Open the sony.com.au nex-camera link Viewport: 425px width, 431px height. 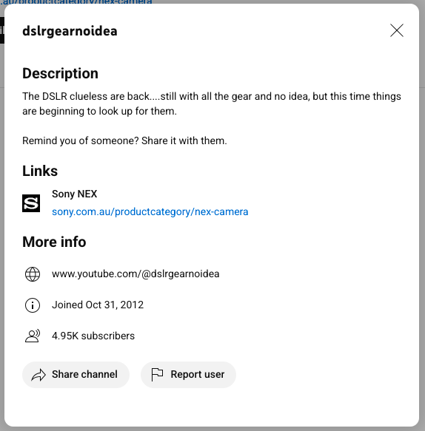click(150, 211)
